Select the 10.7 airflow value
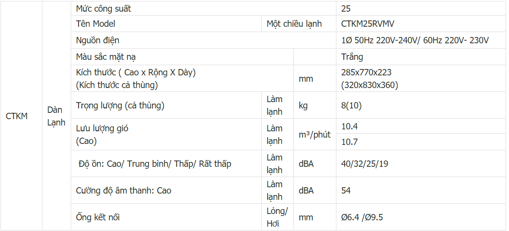Viewport: 509px width, 231px height. [x=350, y=142]
